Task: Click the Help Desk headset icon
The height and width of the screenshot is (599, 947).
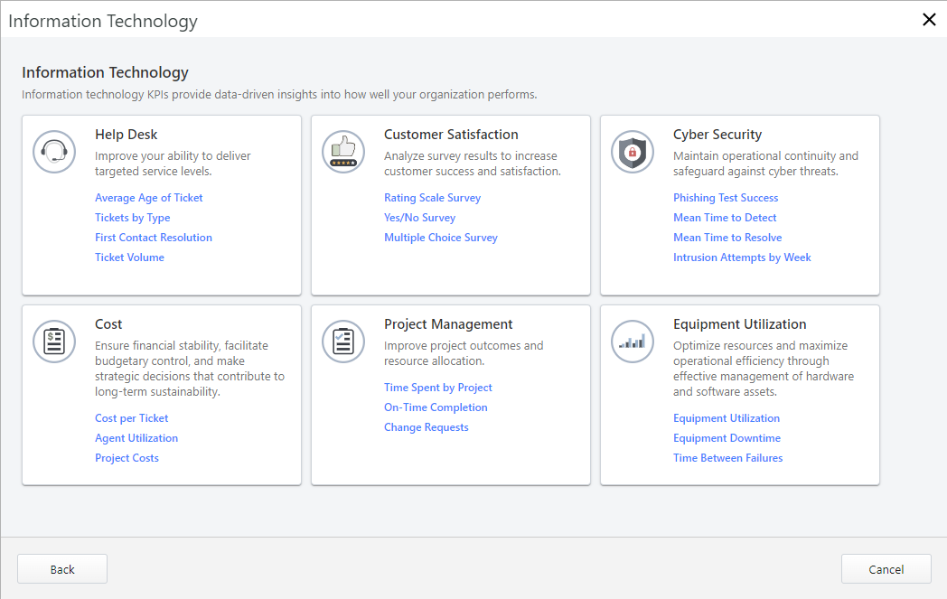Action: tap(54, 152)
